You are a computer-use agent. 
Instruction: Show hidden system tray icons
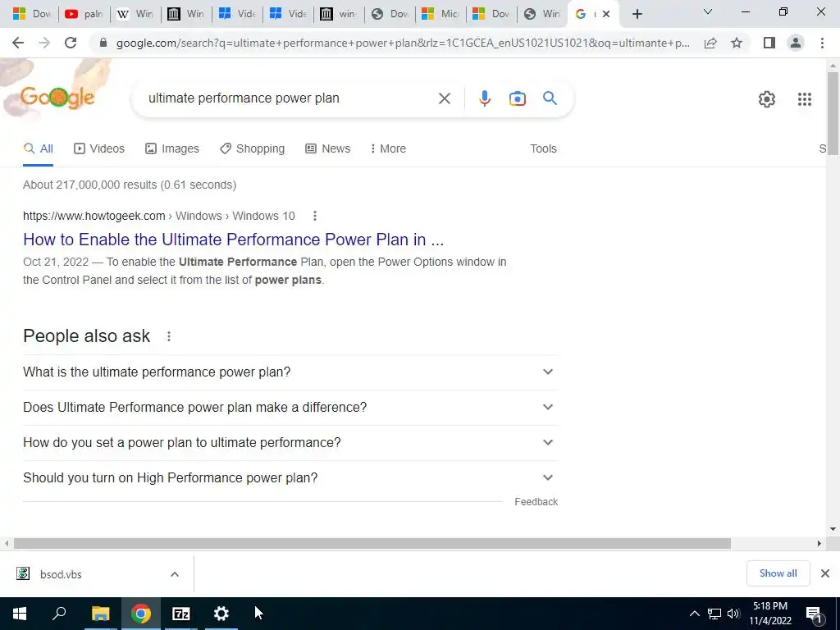[x=694, y=614]
